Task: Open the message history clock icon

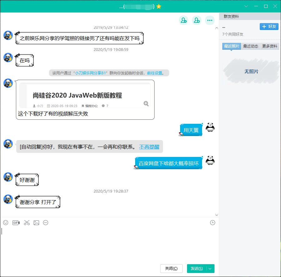Action: click(x=213, y=223)
